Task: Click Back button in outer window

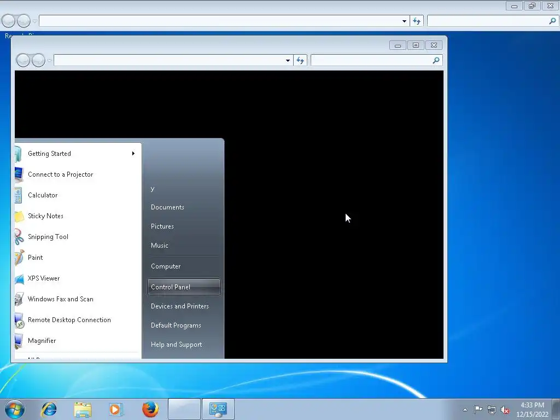Action: pos(9,21)
